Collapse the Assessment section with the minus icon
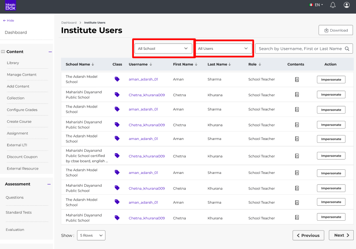Screen dimensions: 356x249 tap(49, 184)
